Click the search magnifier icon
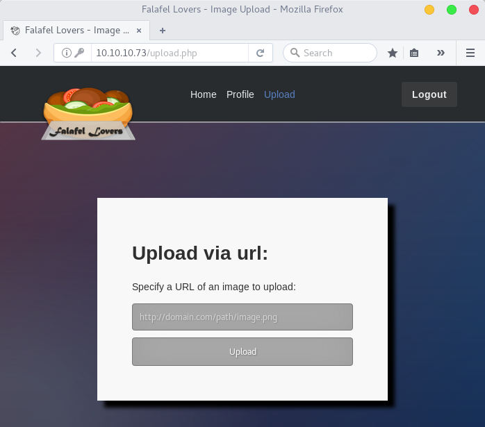 pos(295,53)
